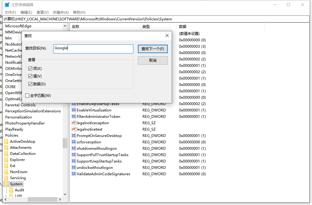Image resolution: width=312 pixels, height=205 pixels.
Task: Toggle the 值(V) values checkbox
Action: (30, 76)
